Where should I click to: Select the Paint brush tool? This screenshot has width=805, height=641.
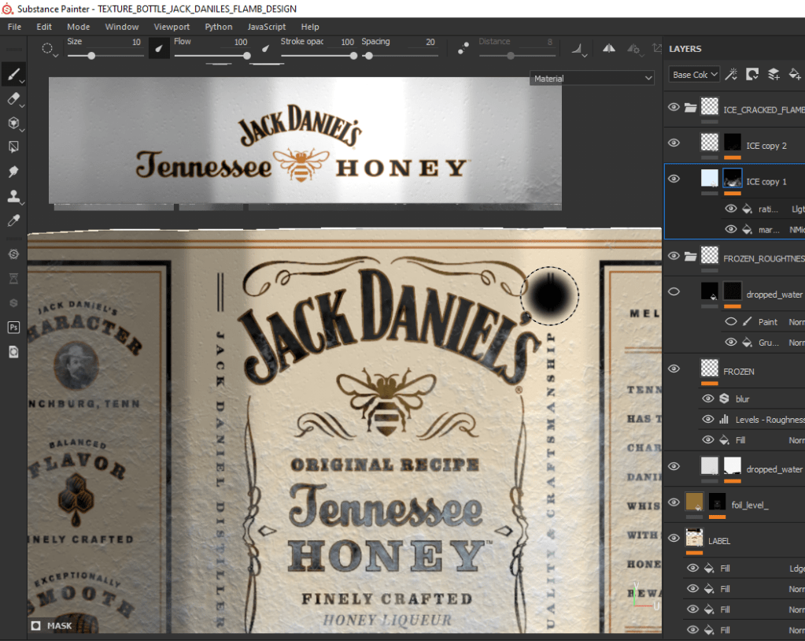13,75
